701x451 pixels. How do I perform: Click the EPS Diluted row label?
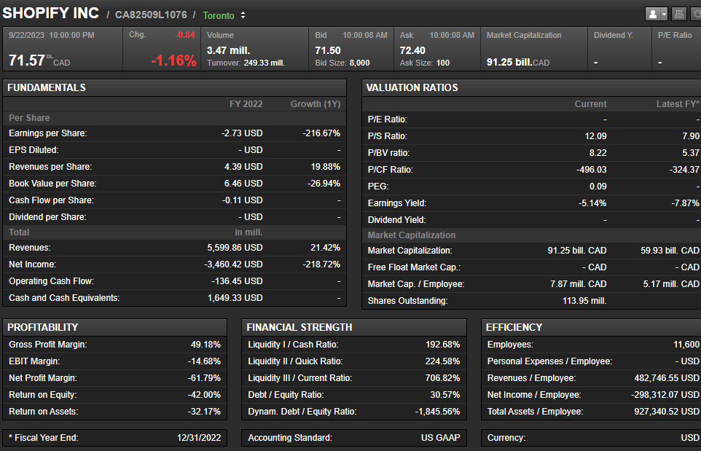[x=34, y=150]
